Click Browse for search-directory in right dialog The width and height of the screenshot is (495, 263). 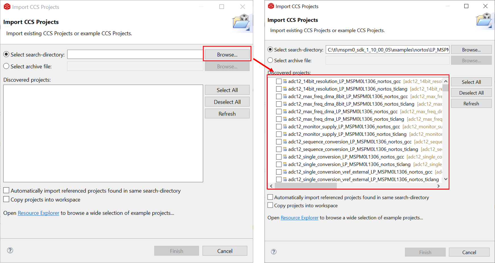[471, 50]
